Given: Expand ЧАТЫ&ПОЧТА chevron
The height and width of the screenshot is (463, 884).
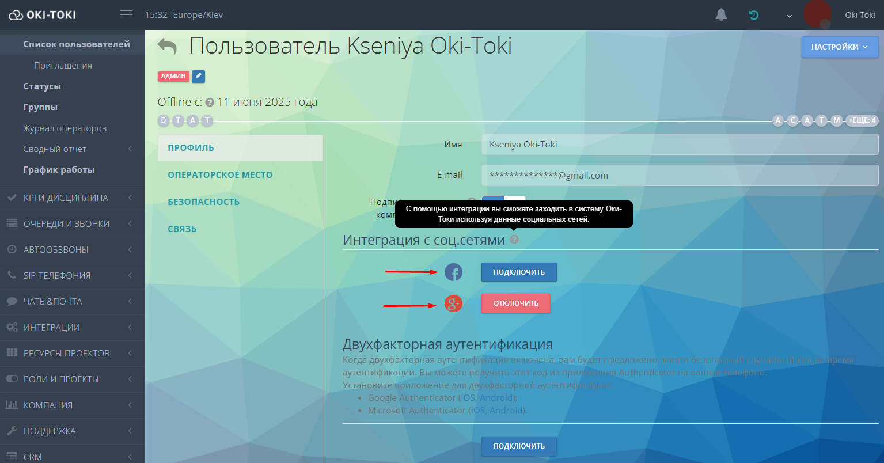Looking at the screenshot, I should 130,301.
